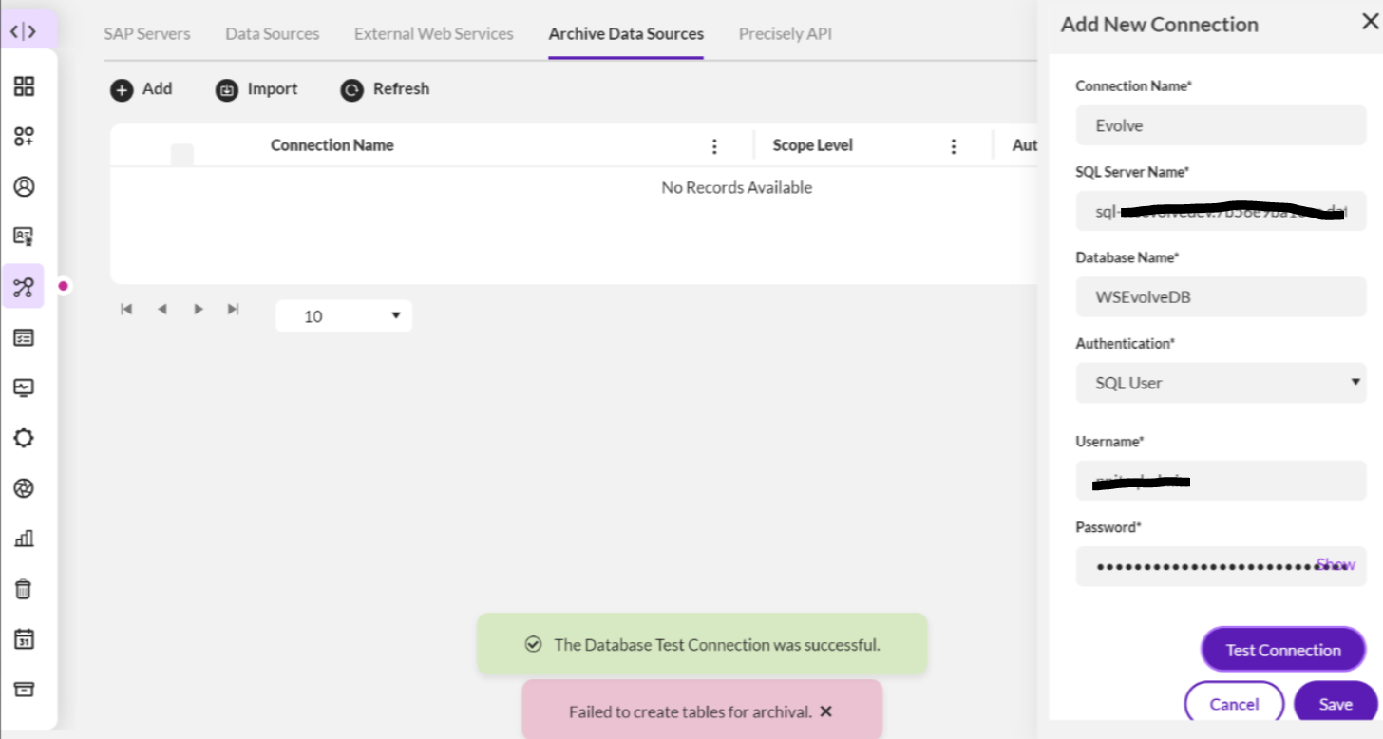Click the Add plus icon in toolbar
Viewport: 1383px width, 739px height.
point(122,90)
